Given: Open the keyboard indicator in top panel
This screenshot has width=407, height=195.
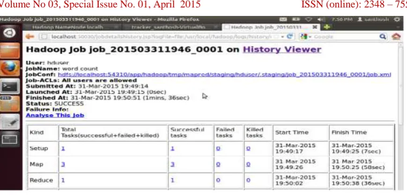Looking at the screenshot, I should coord(283,20).
